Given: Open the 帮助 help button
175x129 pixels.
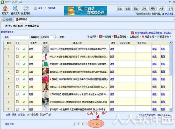Looking at the screenshot, I should click(x=153, y=8).
